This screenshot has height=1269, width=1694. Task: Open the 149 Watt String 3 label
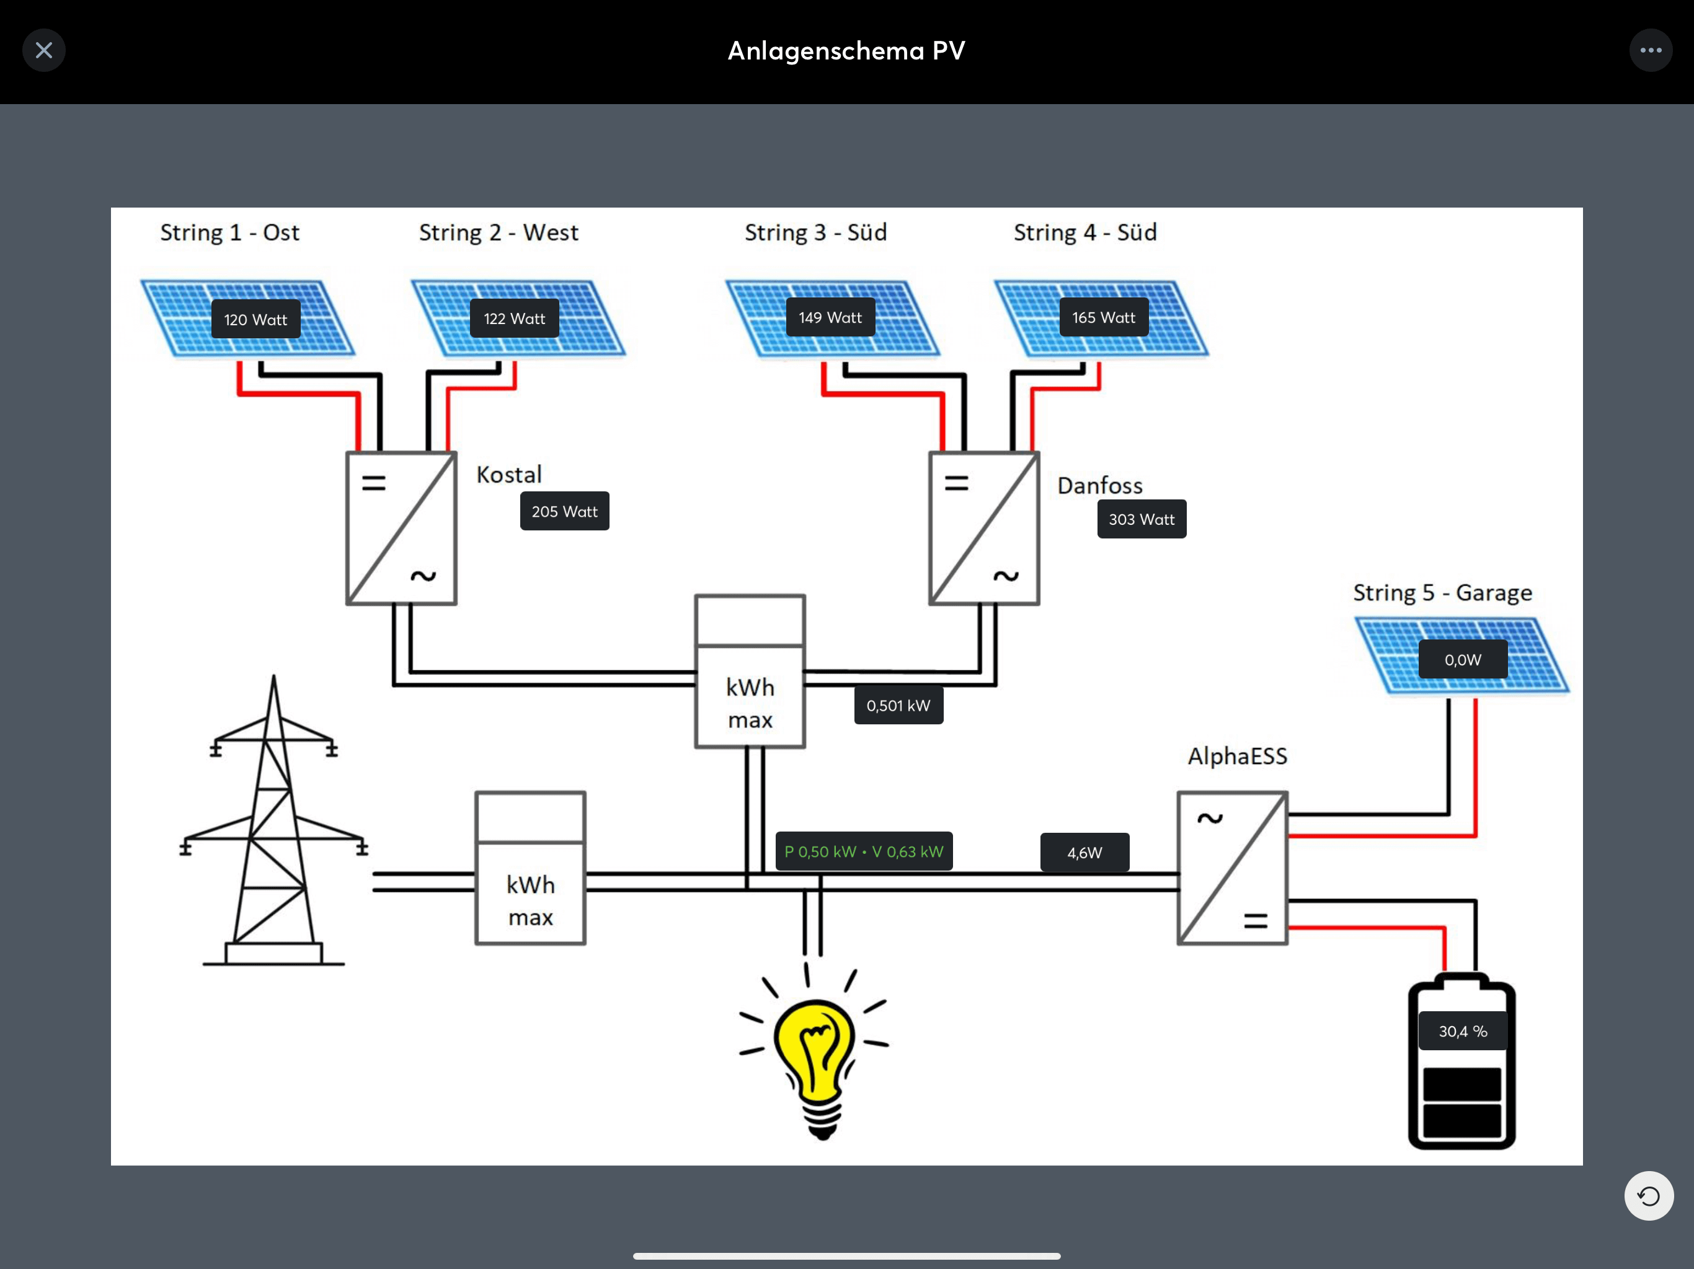(830, 317)
